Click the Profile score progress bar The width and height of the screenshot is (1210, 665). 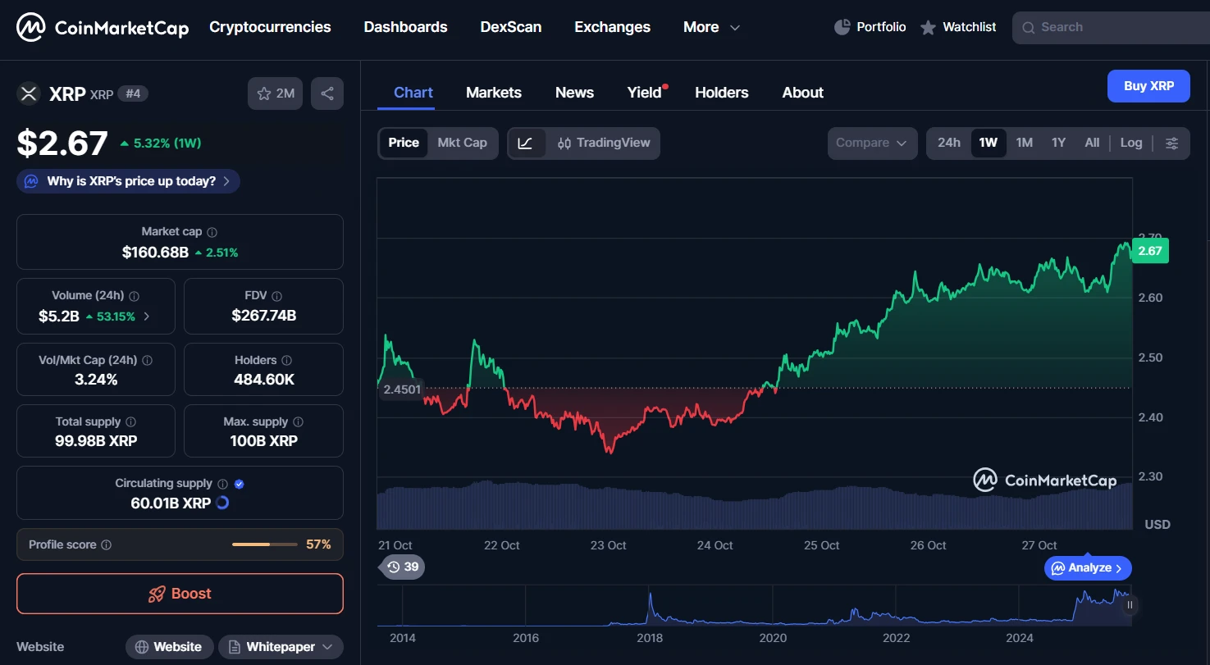pos(264,544)
